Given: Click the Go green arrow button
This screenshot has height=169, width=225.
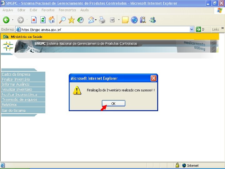Looking at the screenshot, I should pos(198,29).
